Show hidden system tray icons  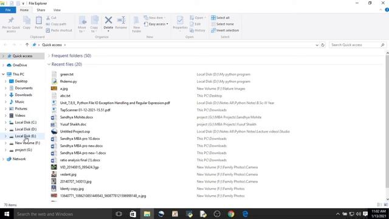pyautogui.click(x=338, y=214)
